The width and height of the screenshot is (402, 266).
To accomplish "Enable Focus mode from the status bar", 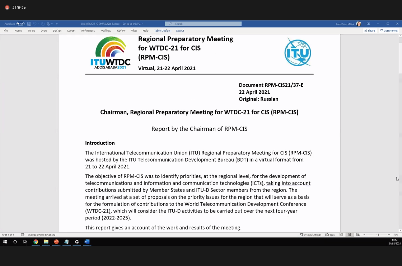I will pos(330,235).
